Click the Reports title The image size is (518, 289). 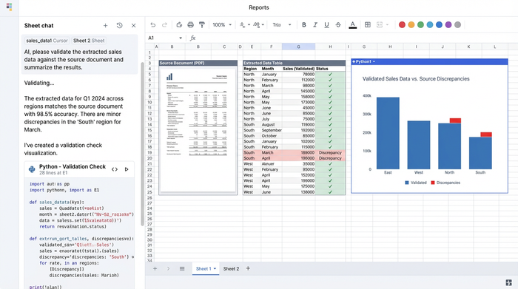click(259, 7)
